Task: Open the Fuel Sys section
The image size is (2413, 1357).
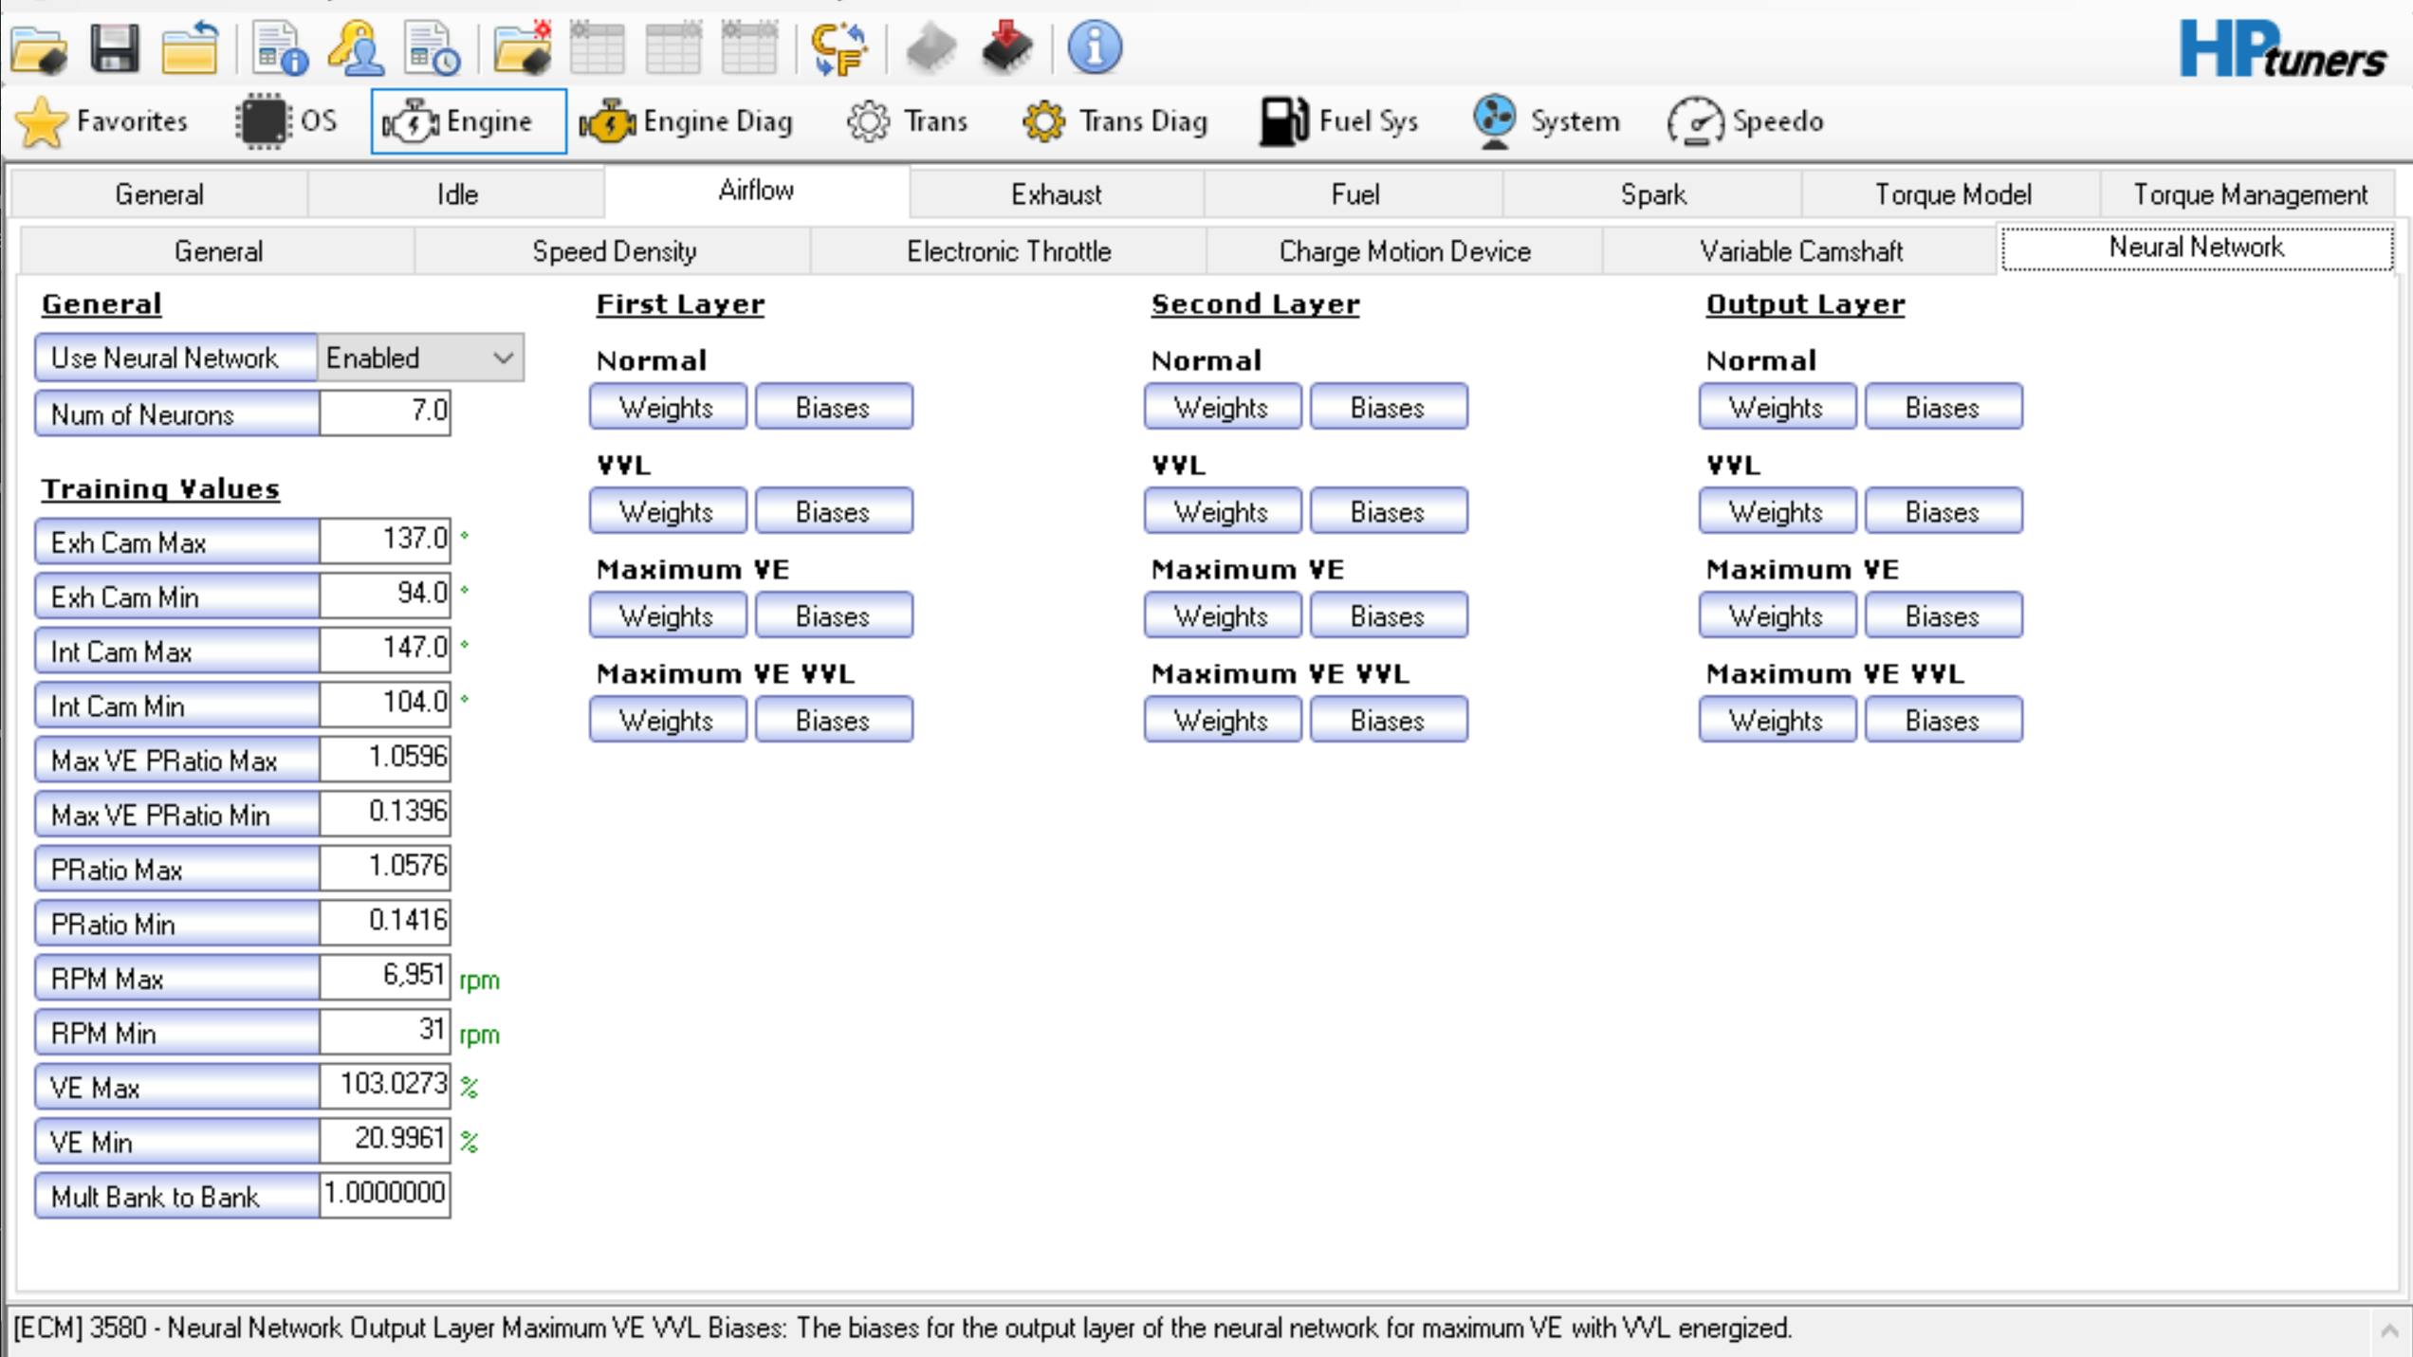Action: [x=1339, y=120]
